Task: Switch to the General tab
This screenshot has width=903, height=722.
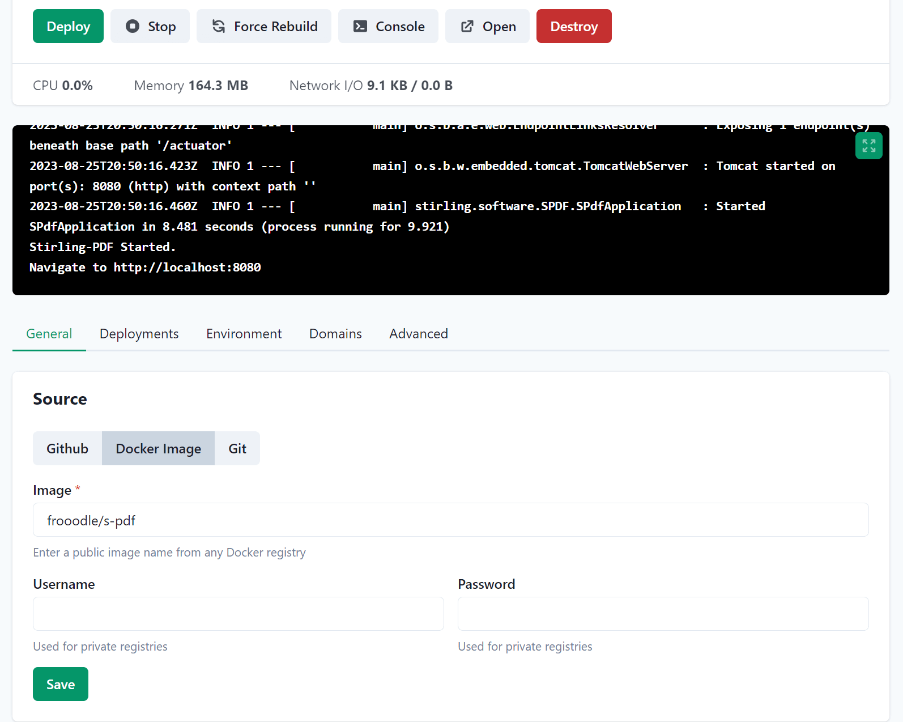Action: 49,334
